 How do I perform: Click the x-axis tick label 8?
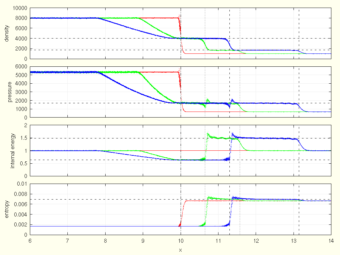[105, 241]
